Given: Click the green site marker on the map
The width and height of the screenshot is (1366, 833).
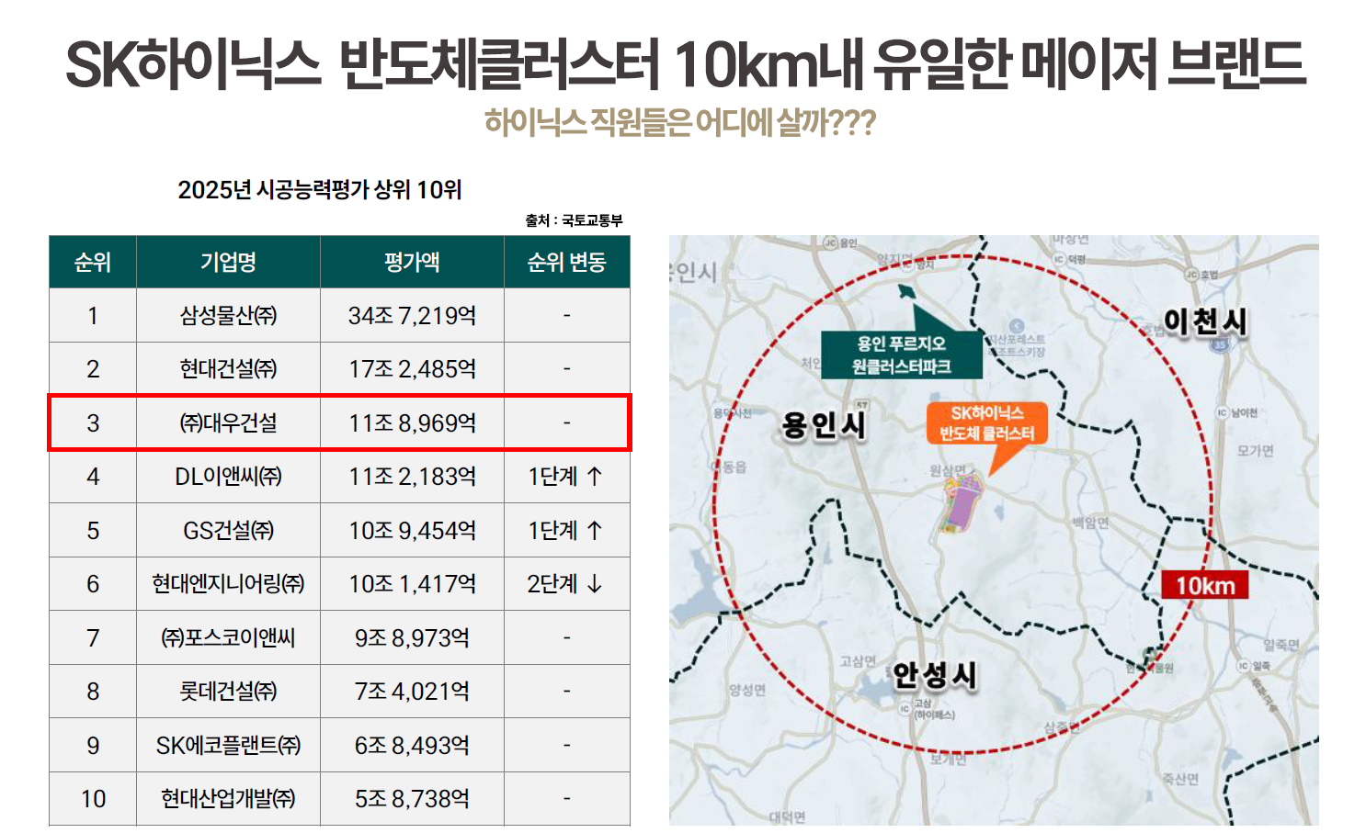Looking at the screenshot, I should pos(906,292).
